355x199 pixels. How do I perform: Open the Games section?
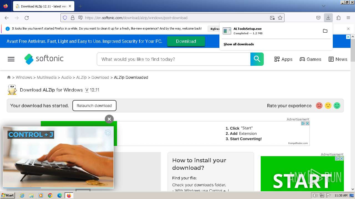click(310, 59)
